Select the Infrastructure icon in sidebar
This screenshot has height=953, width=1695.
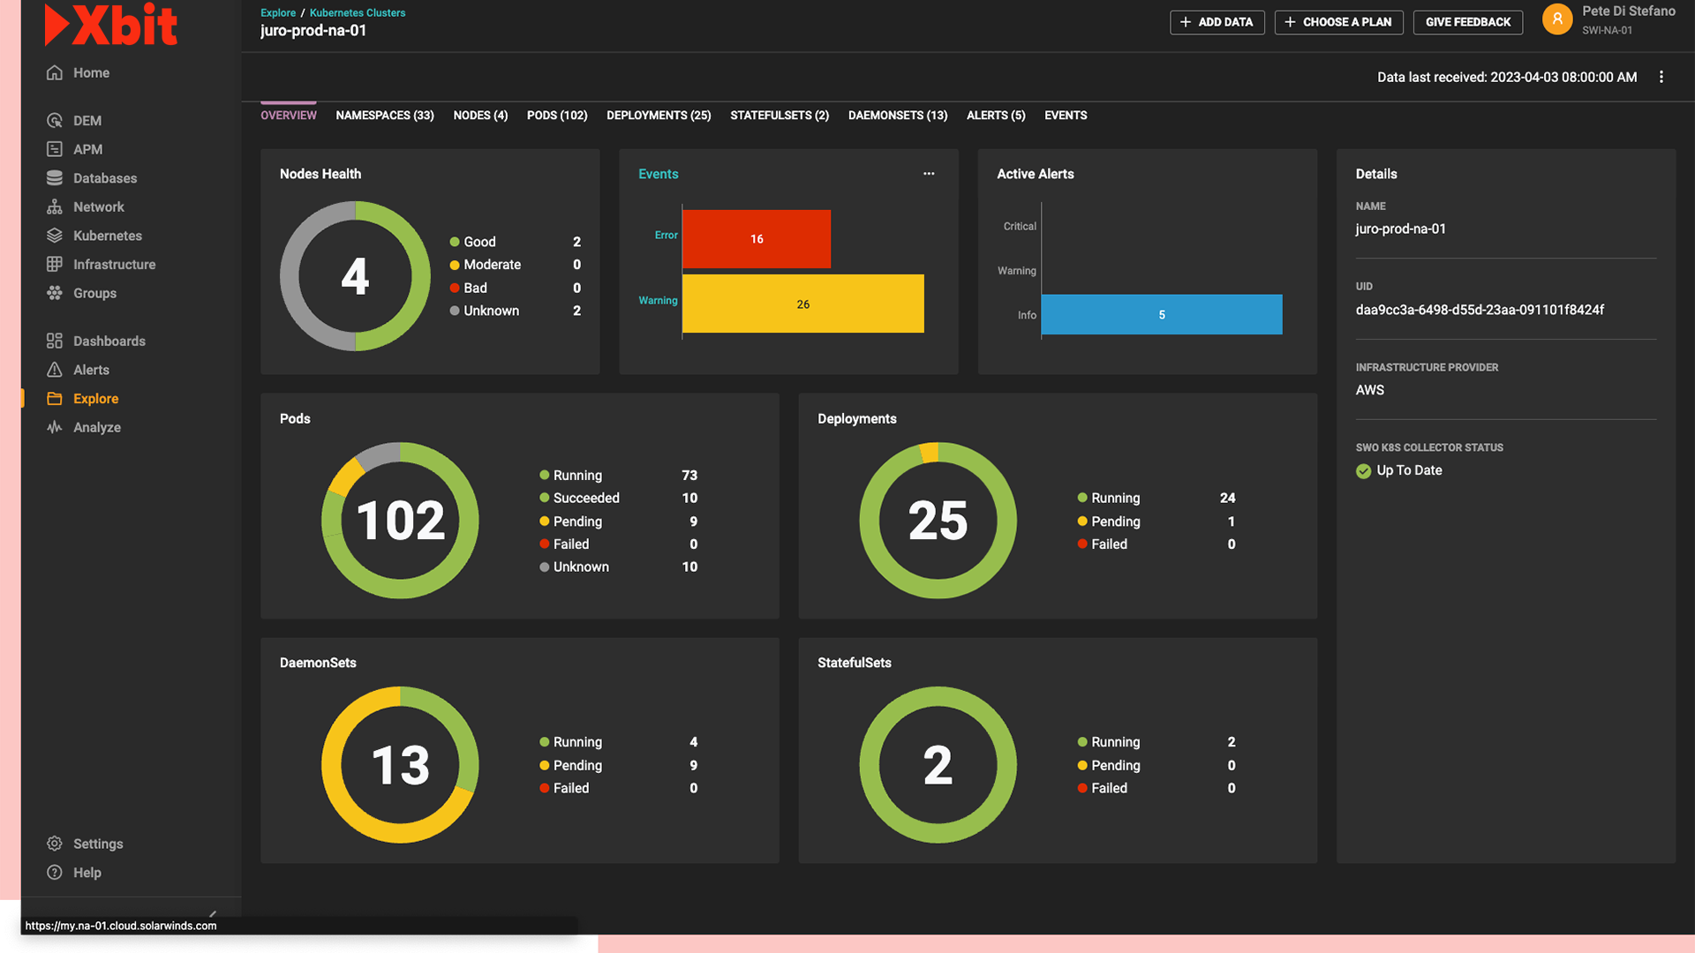[x=54, y=264]
